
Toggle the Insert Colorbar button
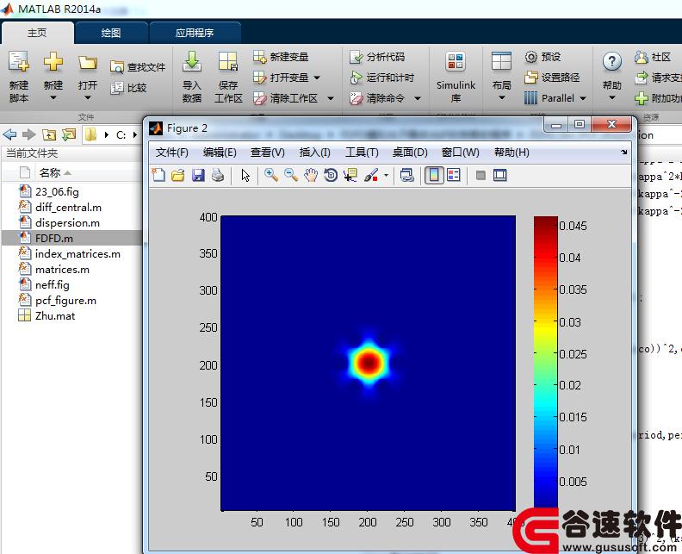pyautogui.click(x=434, y=176)
